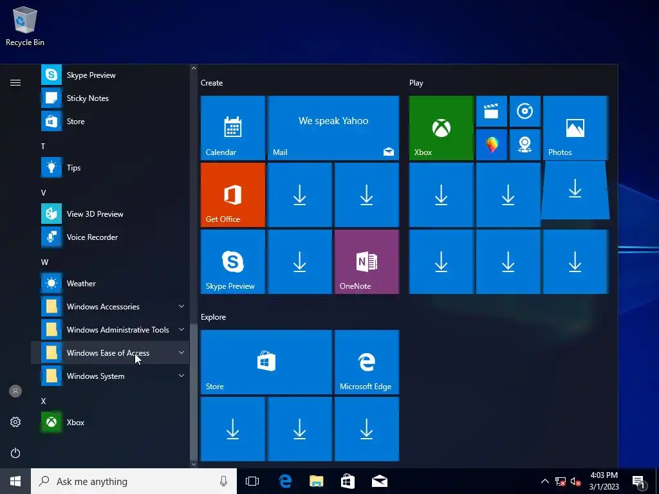Screen dimensions: 659x494
Task: Click the taskbar clock and date
Action: pyautogui.click(x=604, y=481)
